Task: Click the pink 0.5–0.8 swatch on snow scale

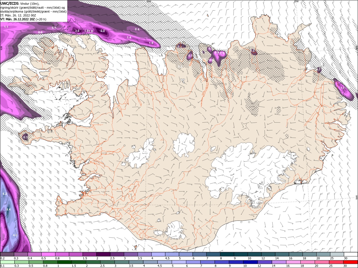Action: [48, 254]
